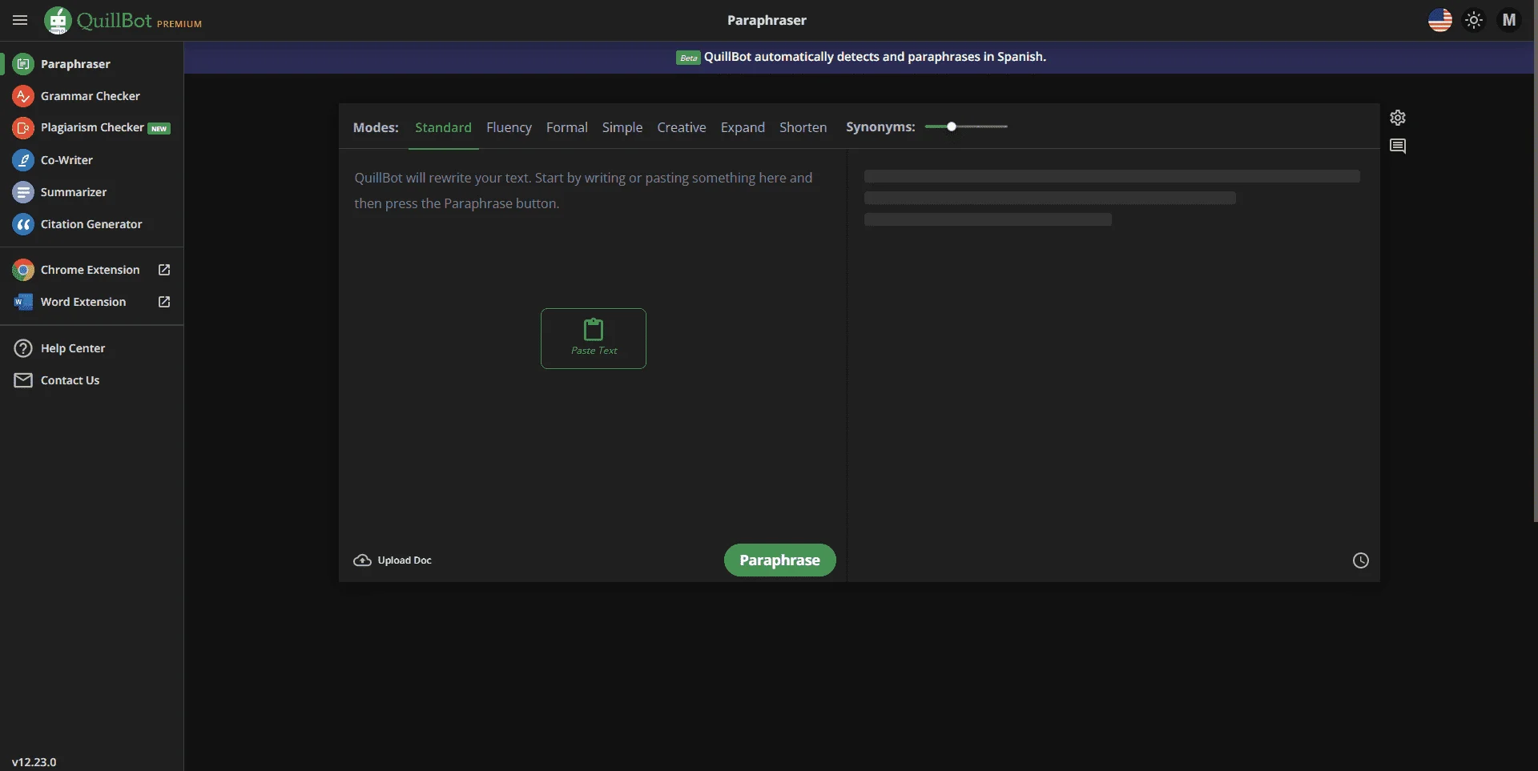
Task: Open Grammar Checker from sidebar
Action: (x=91, y=96)
